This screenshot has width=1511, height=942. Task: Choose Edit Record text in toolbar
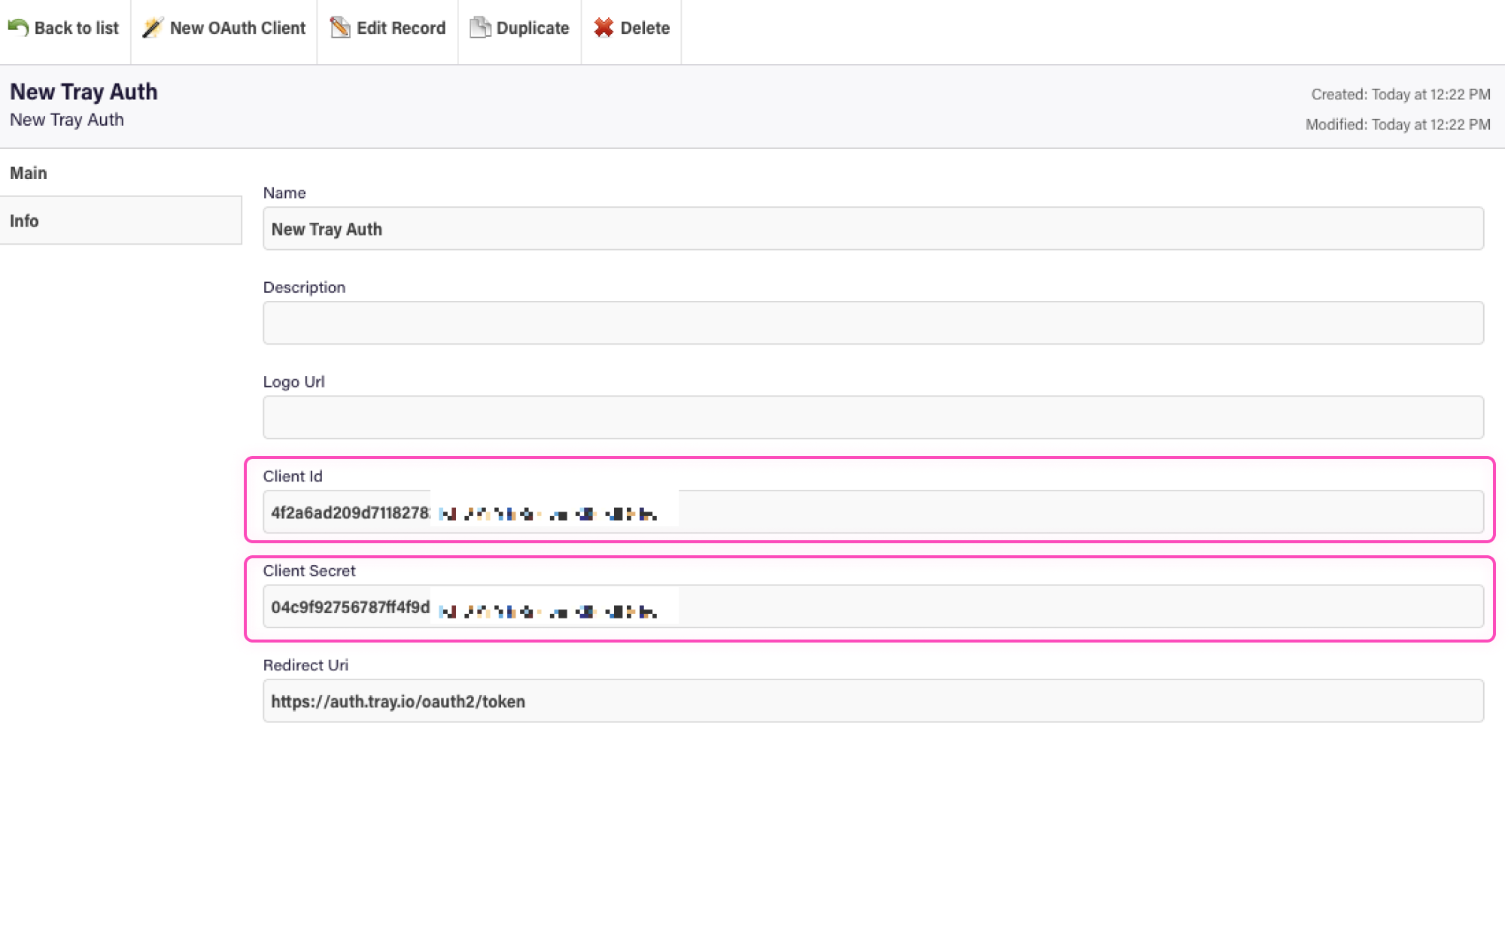click(x=400, y=28)
